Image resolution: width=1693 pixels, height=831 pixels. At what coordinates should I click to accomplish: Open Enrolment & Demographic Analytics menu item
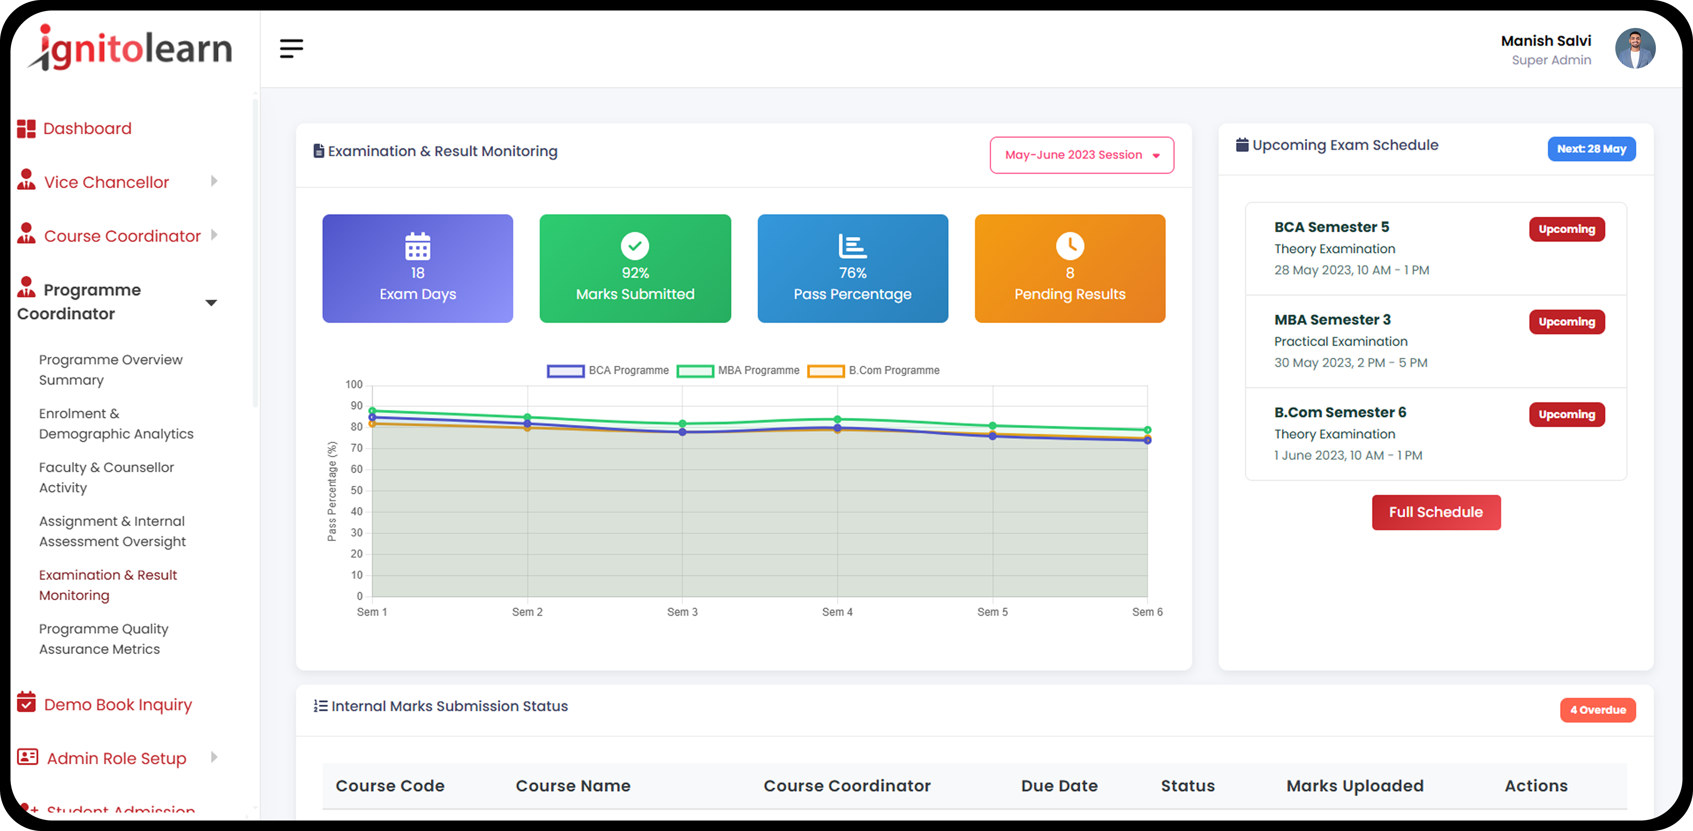tap(116, 424)
